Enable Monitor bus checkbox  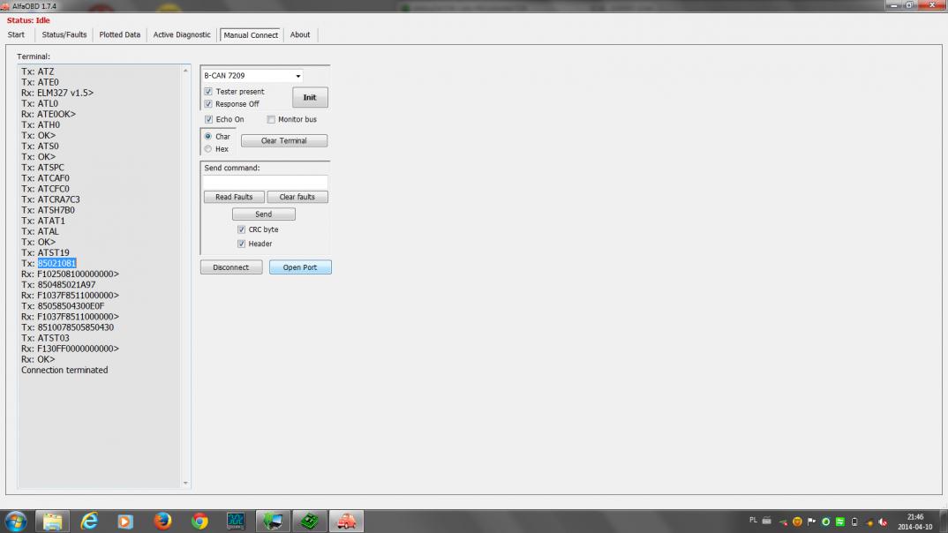point(271,119)
